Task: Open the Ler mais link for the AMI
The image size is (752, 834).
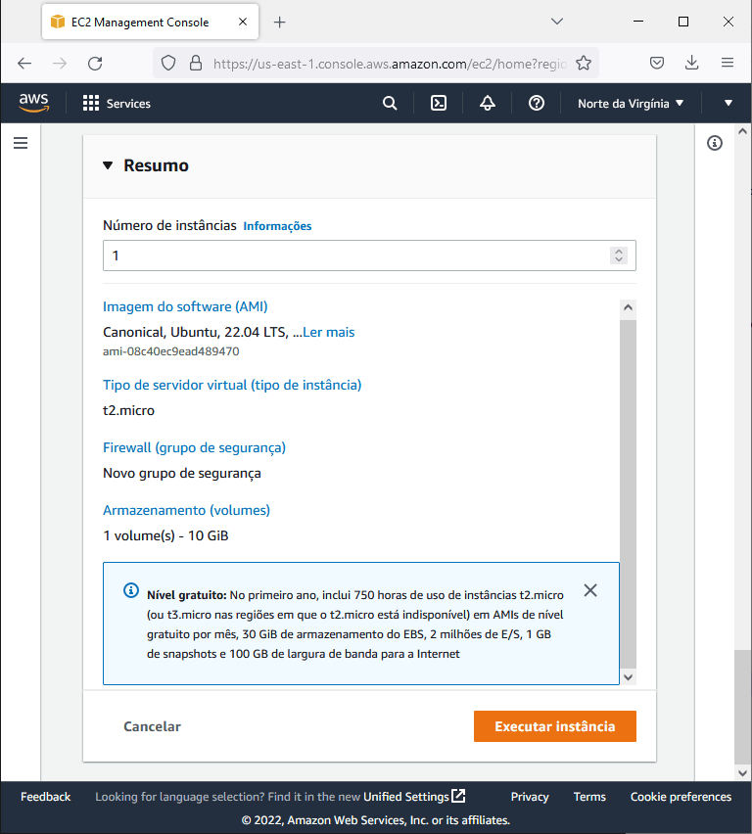Action: coord(328,332)
